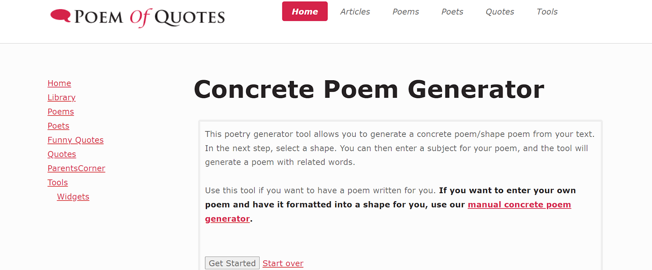Open the Funny Quotes sidebar link

coord(75,140)
